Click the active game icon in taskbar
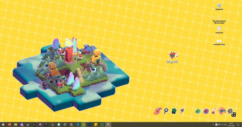 click(108, 125)
